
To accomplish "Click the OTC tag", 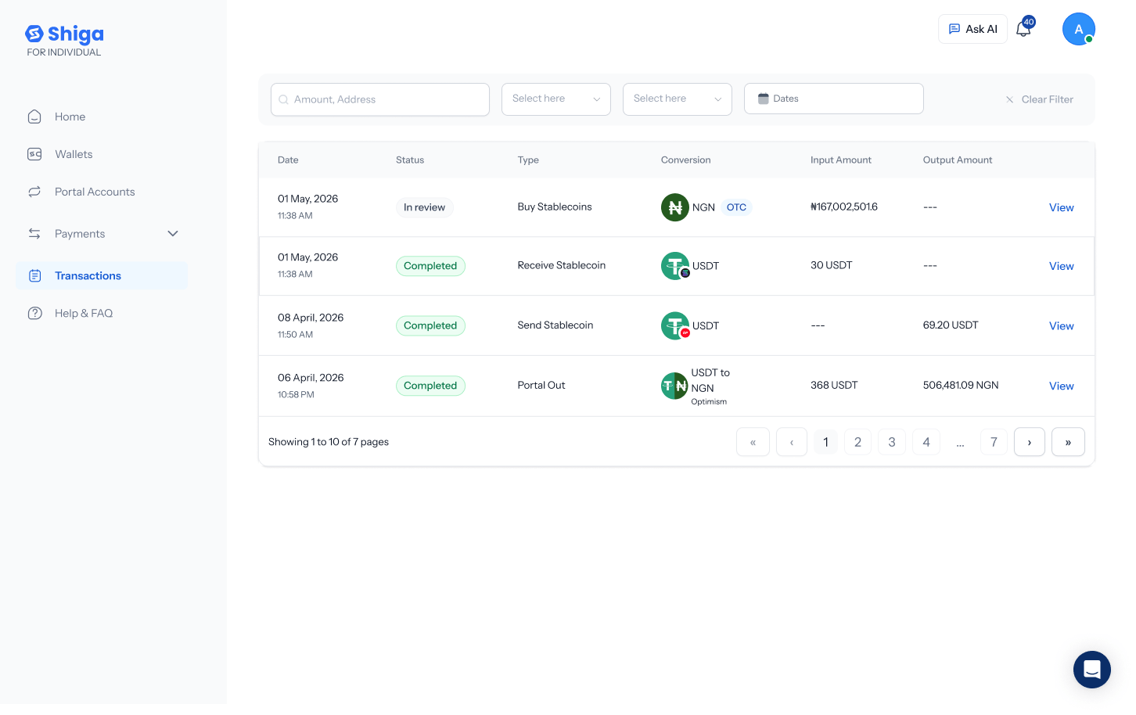I will tap(736, 207).
